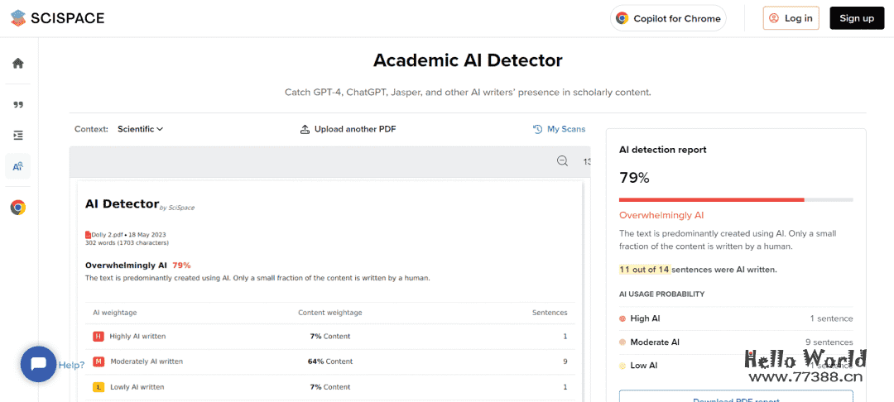Open the Help chat bubble
The image size is (894, 402).
coord(38,364)
